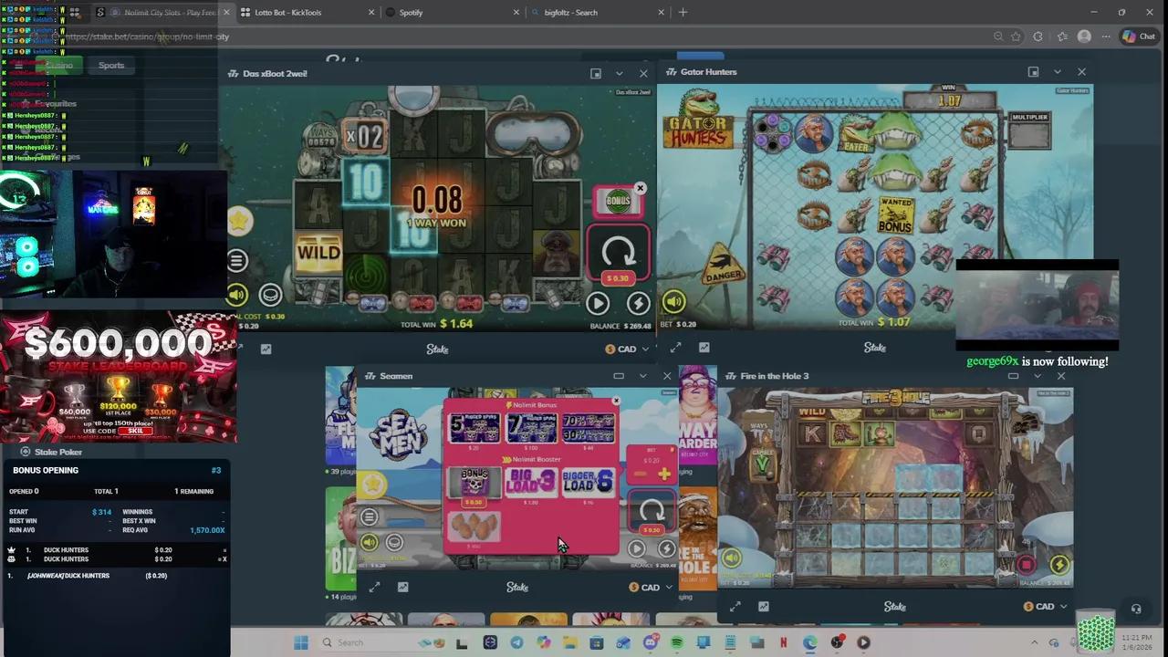Open the hamburger game menu in Seamen

(x=368, y=517)
